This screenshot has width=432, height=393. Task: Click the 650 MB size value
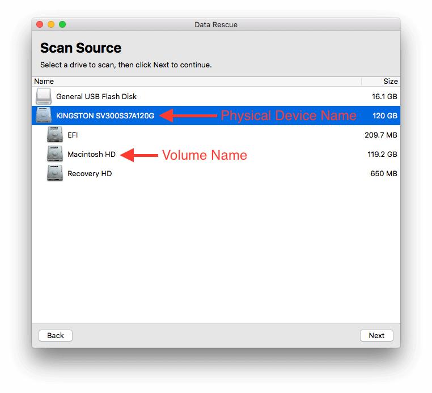383,173
